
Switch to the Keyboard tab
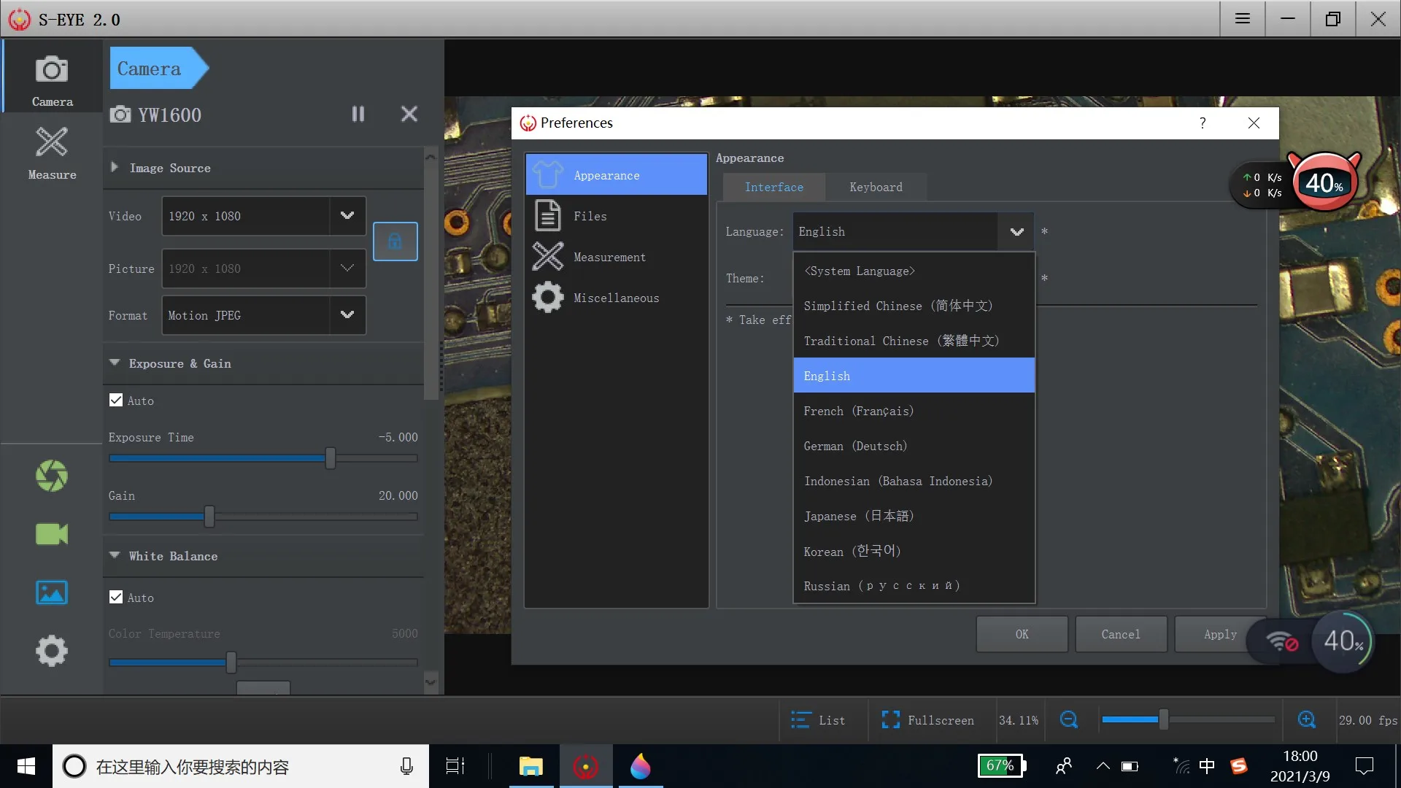pyautogui.click(x=876, y=188)
